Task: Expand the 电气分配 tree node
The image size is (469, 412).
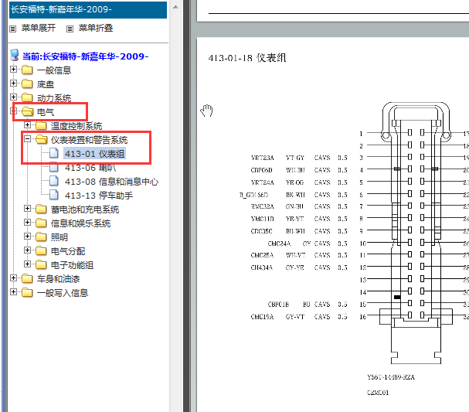Action: pyautogui.click(x=27, y=250)
